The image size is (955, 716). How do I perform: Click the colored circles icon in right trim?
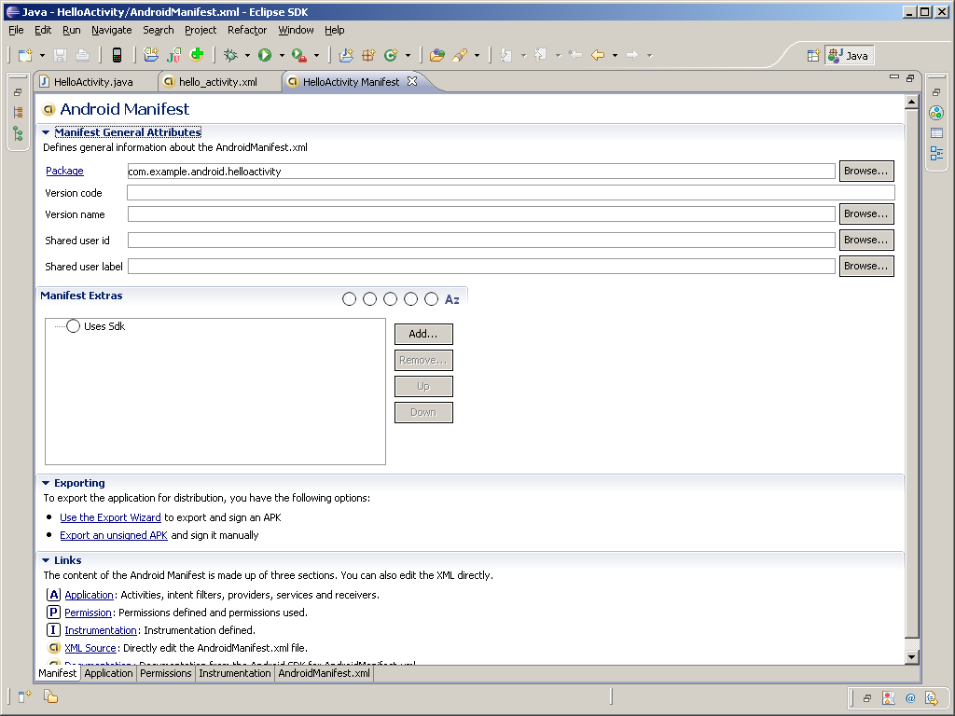[x=936, y=113]
